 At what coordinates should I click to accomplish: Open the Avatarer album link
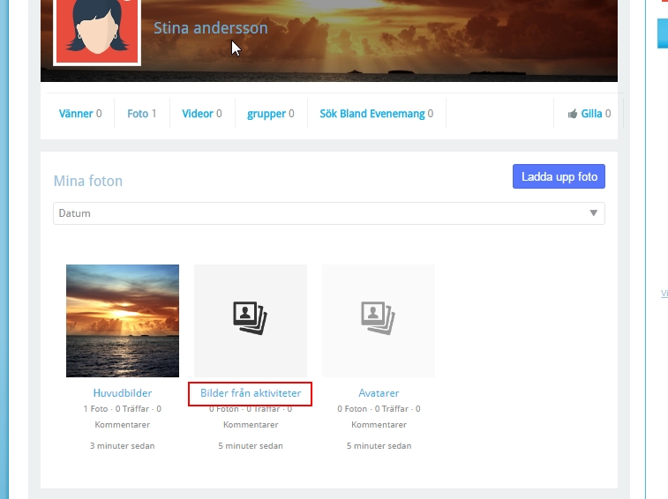[379, 393]
